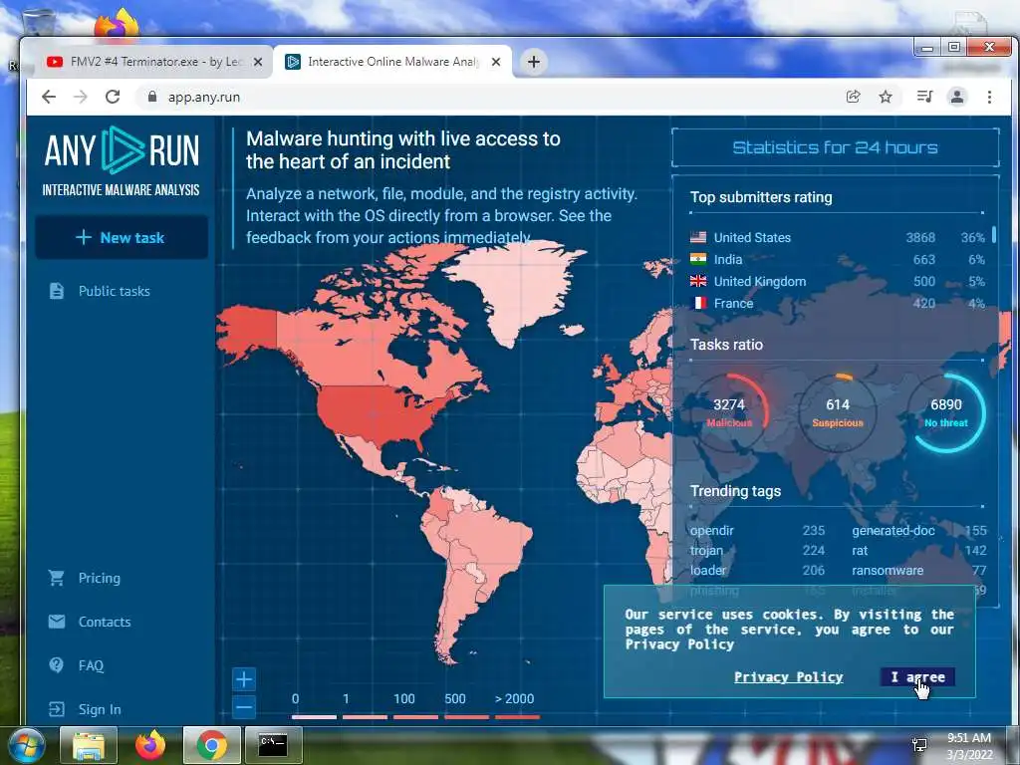Click the generated-doc trending tag

tap(893, 531)
